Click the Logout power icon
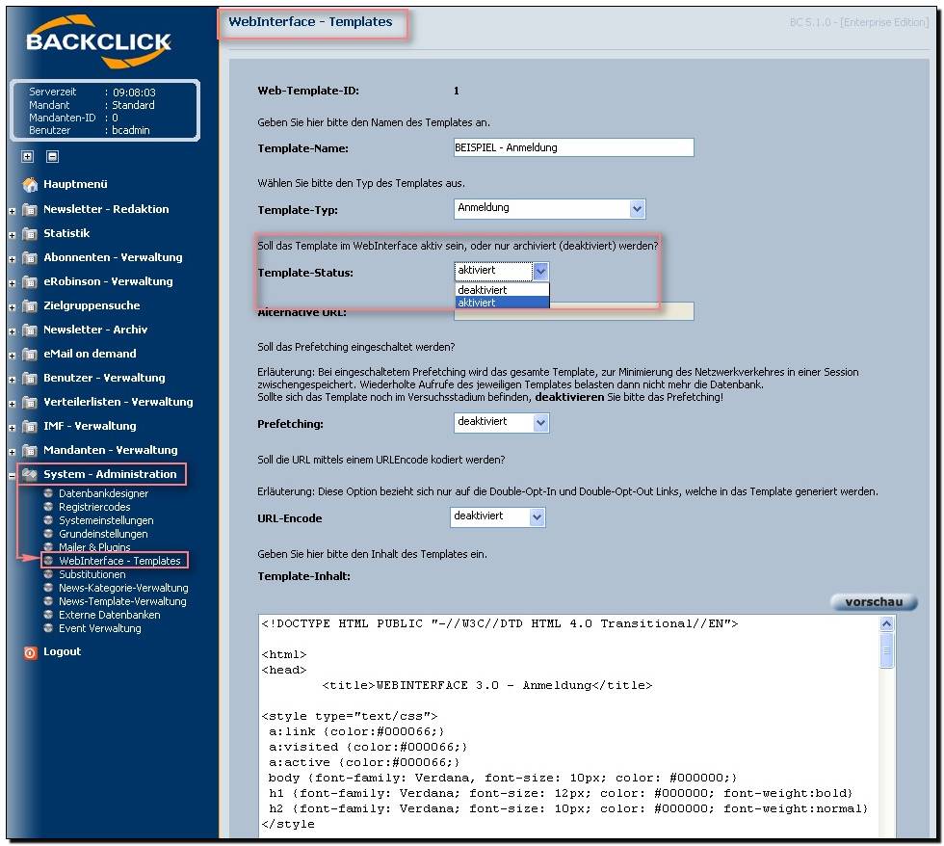944x846 pixels. point(30,652)
